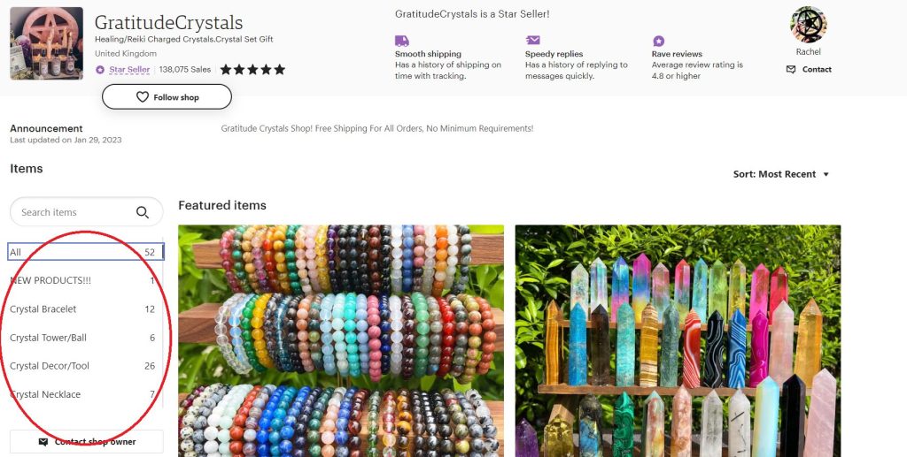Click the envelope icon beside Contact
The image size is (907, 457).
(791, 69)
